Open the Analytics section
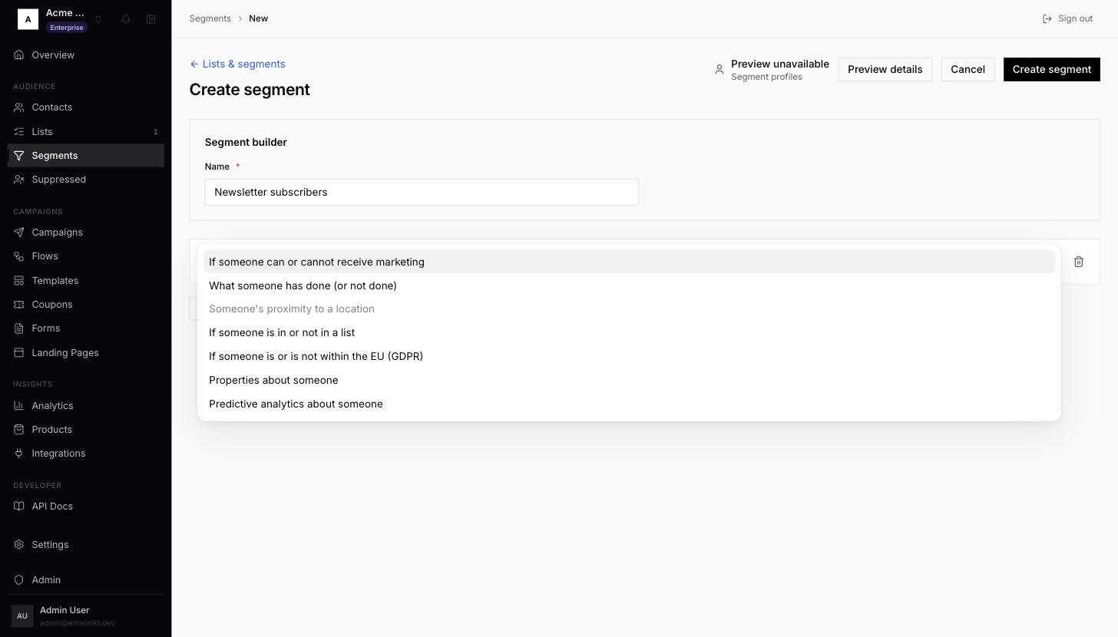Viewport: 1118px width, 637px height. 86,406
